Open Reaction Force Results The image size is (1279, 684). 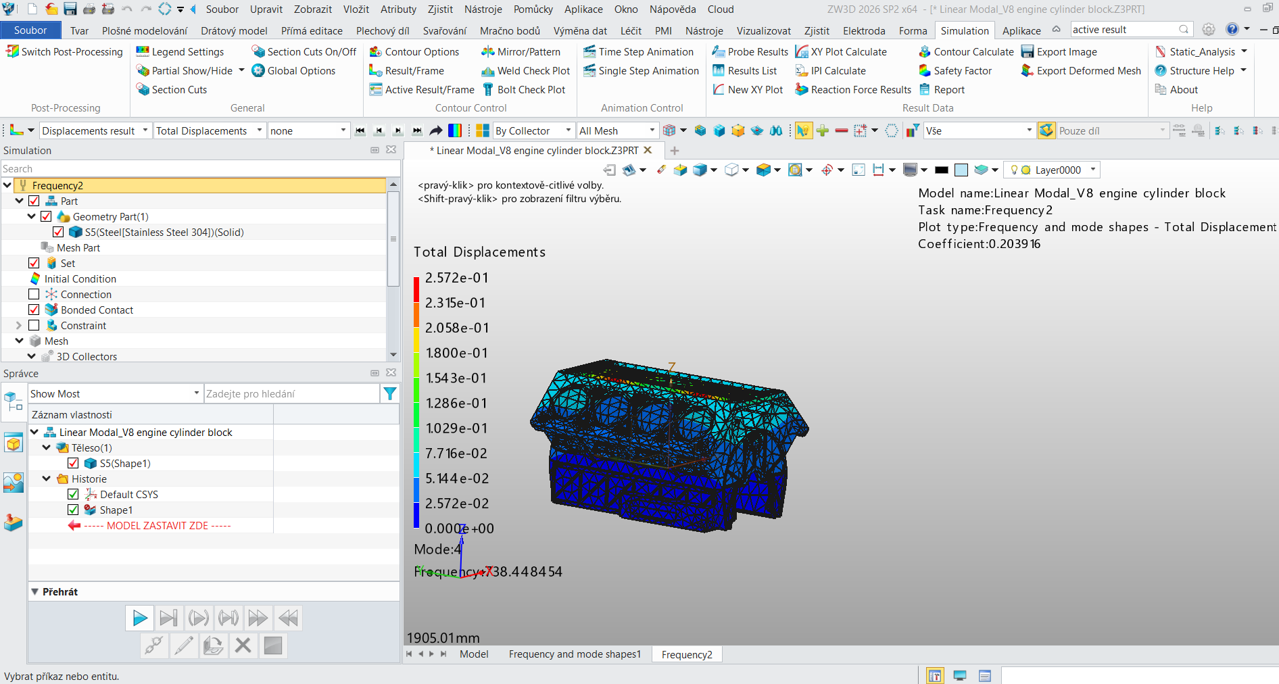(x=853, y=90)
